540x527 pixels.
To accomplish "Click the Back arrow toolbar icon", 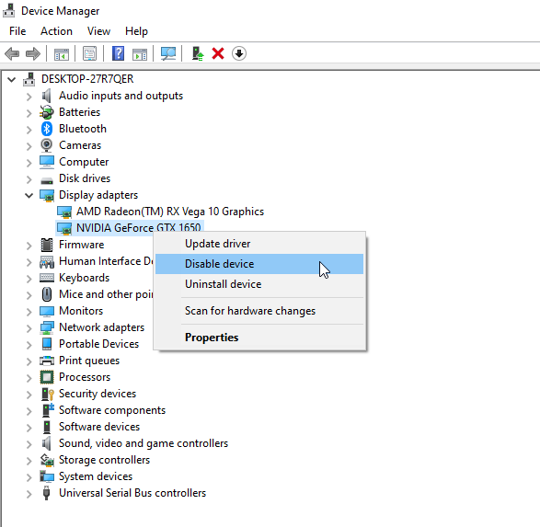I will (12, 53).
